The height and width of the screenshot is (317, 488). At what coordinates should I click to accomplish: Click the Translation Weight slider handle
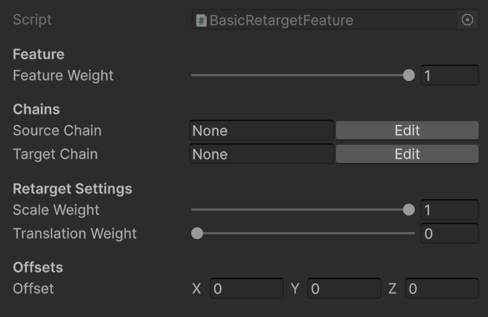tap(197, 234)
